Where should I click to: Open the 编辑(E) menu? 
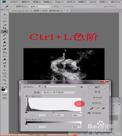click(x=26, y=2)
